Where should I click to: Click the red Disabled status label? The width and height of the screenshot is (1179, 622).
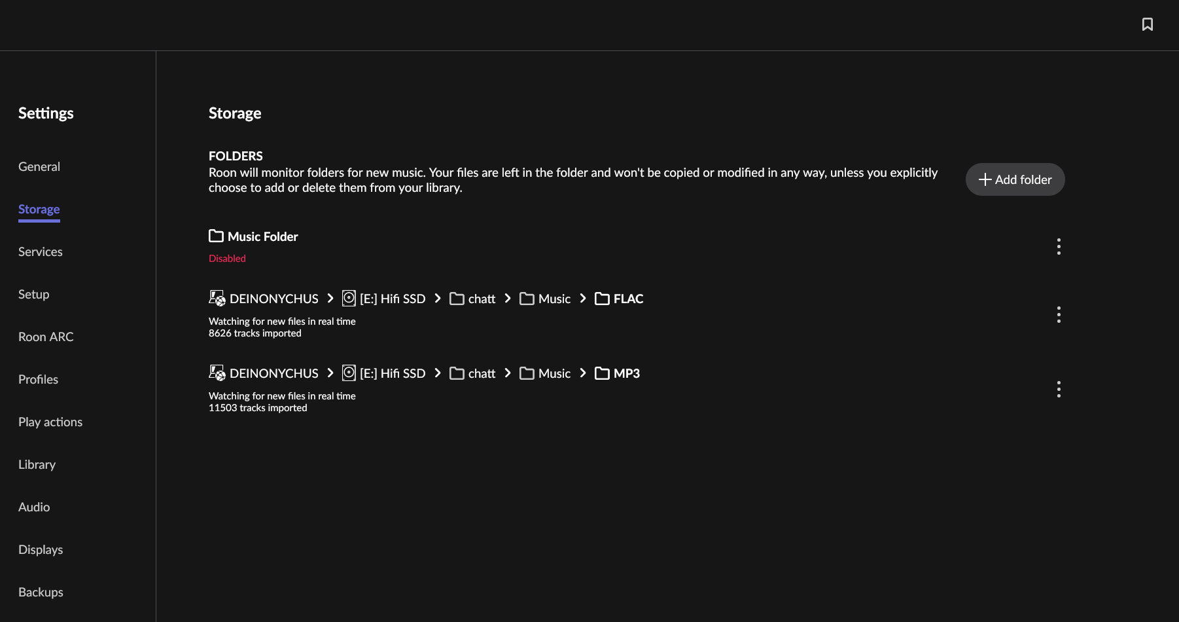(x=227, y=259)
